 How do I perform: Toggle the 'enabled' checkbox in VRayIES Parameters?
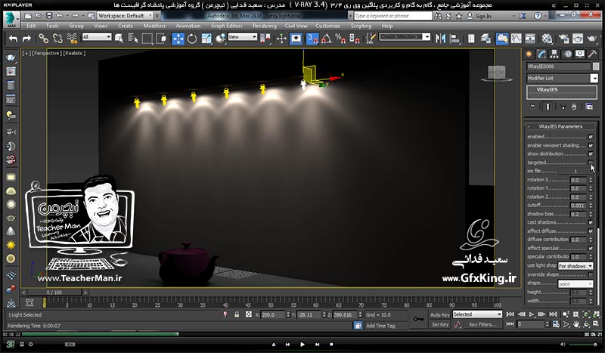pos(591,137)
